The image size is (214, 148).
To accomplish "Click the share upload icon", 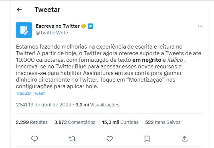I will (185, 139).
